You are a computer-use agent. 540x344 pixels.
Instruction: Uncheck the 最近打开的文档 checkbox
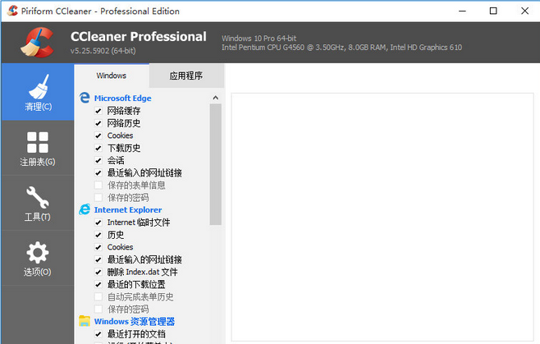point(98,334)
